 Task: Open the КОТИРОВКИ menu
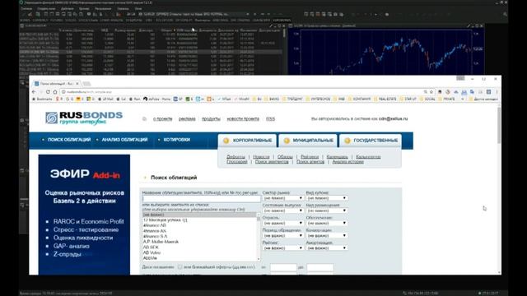(177, 140)
